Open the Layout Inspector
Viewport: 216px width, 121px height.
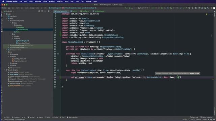[x=206, y=117]
